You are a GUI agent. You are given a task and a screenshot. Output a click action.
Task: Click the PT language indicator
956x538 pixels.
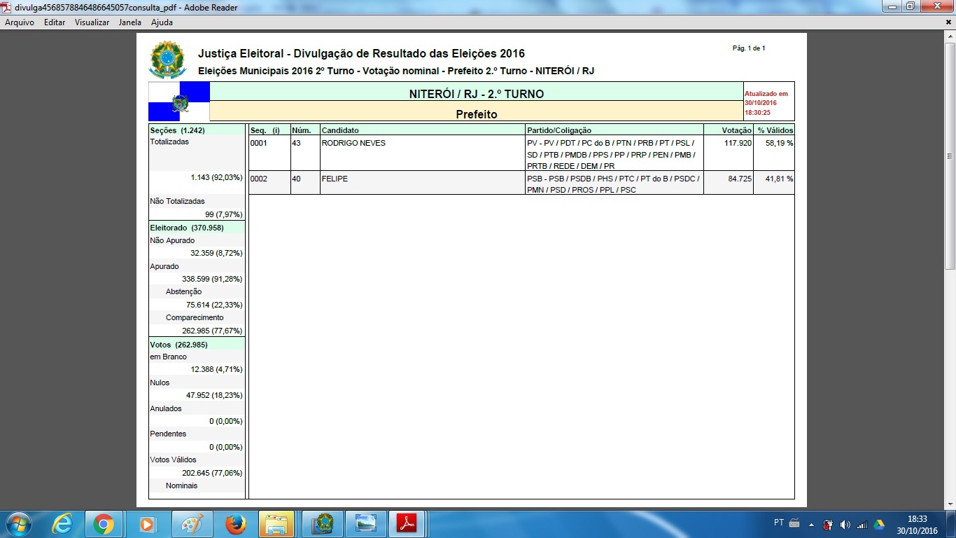[779, 523]
